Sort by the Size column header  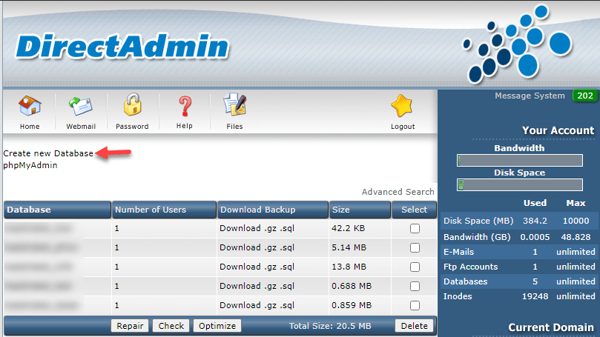coord(360,210)
